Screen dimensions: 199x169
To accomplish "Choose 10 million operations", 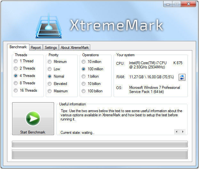I will click(92, 62).
